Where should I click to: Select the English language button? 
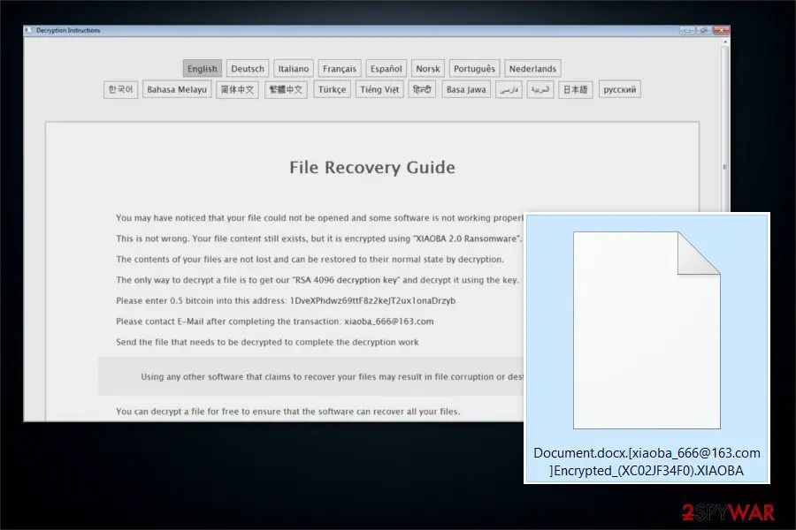202,69
